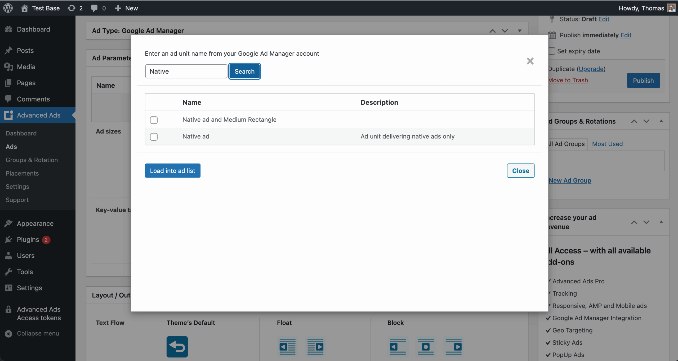Close the dialog with the X icon
Image resolution: width=678 pixels, height=361 pixels.
[x=530, y=61]
